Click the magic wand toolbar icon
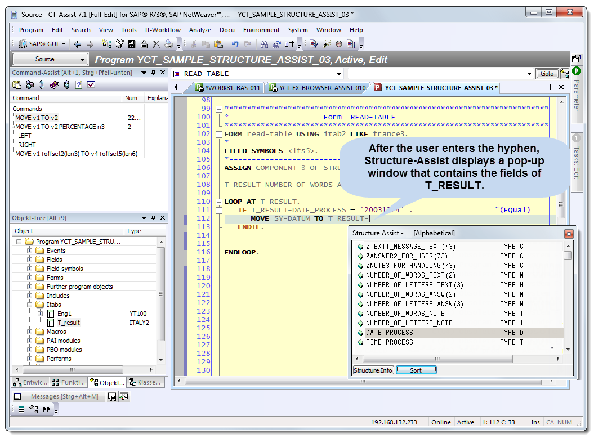This screenshot has height=438, width=594. 326,44
